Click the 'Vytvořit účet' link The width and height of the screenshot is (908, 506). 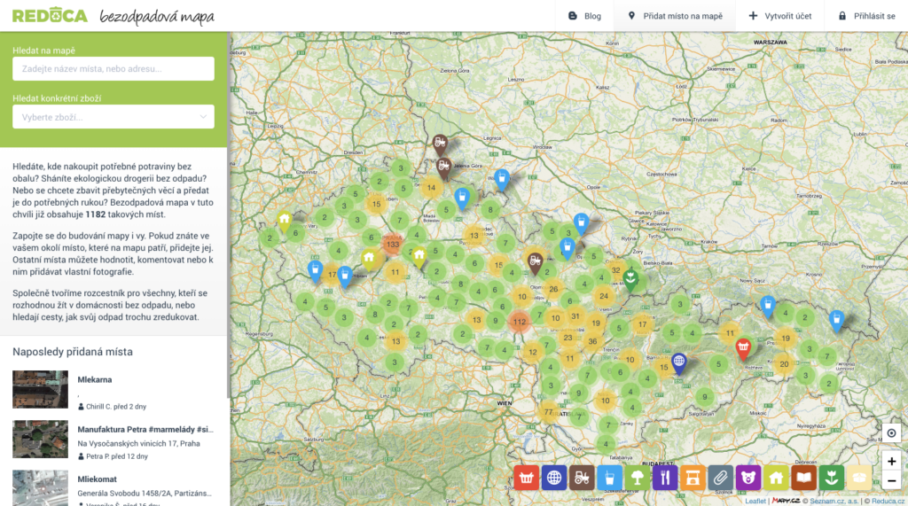[780, 16]
